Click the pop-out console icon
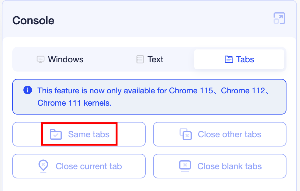Image resolution: width=300 pixels, height=191 pixels. [x=279, y=18]
